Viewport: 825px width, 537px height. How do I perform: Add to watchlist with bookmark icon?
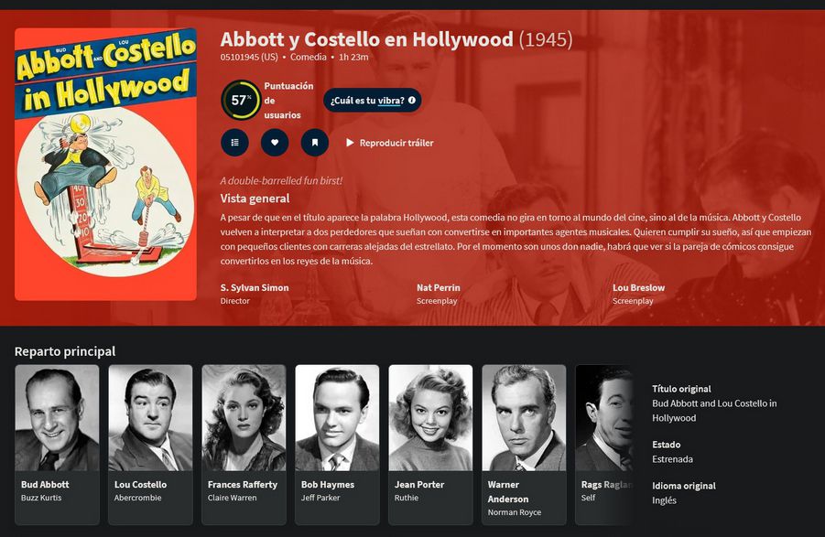pyautogui.click(x=315, y=143)
